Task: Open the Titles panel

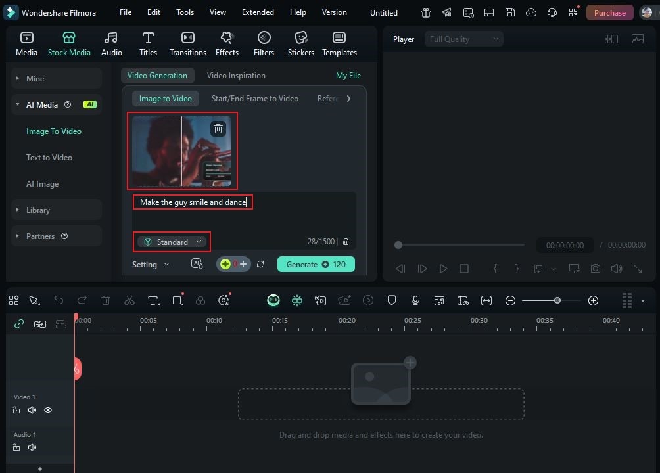Action: (x=148, y=44)
